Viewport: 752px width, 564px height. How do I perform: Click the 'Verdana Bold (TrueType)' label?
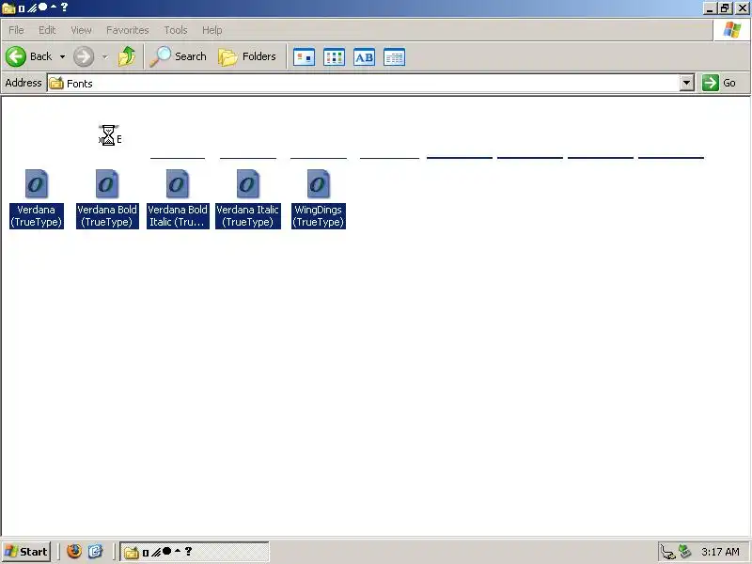[x=107, y=216]
